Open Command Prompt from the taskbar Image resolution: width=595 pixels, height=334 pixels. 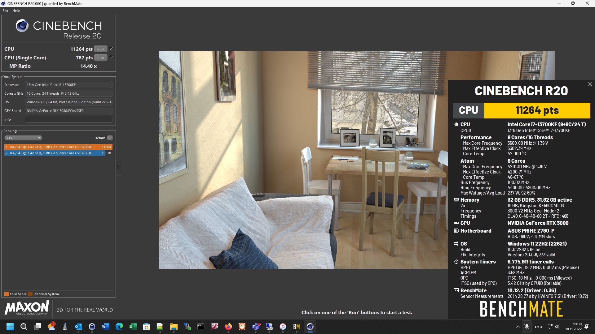pos(201,327)
